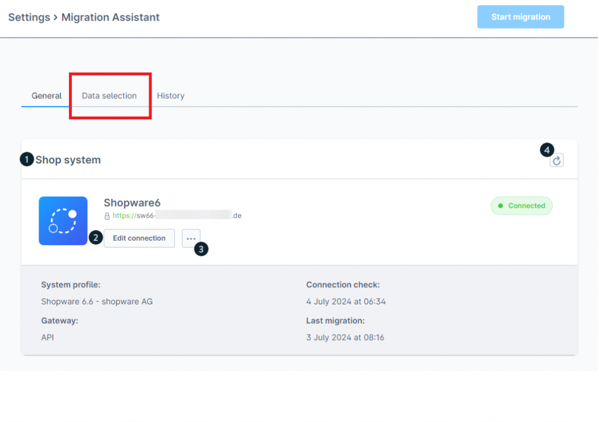
Task: Click the 'Gateway:' label
Action: click(x=60, y=321)
